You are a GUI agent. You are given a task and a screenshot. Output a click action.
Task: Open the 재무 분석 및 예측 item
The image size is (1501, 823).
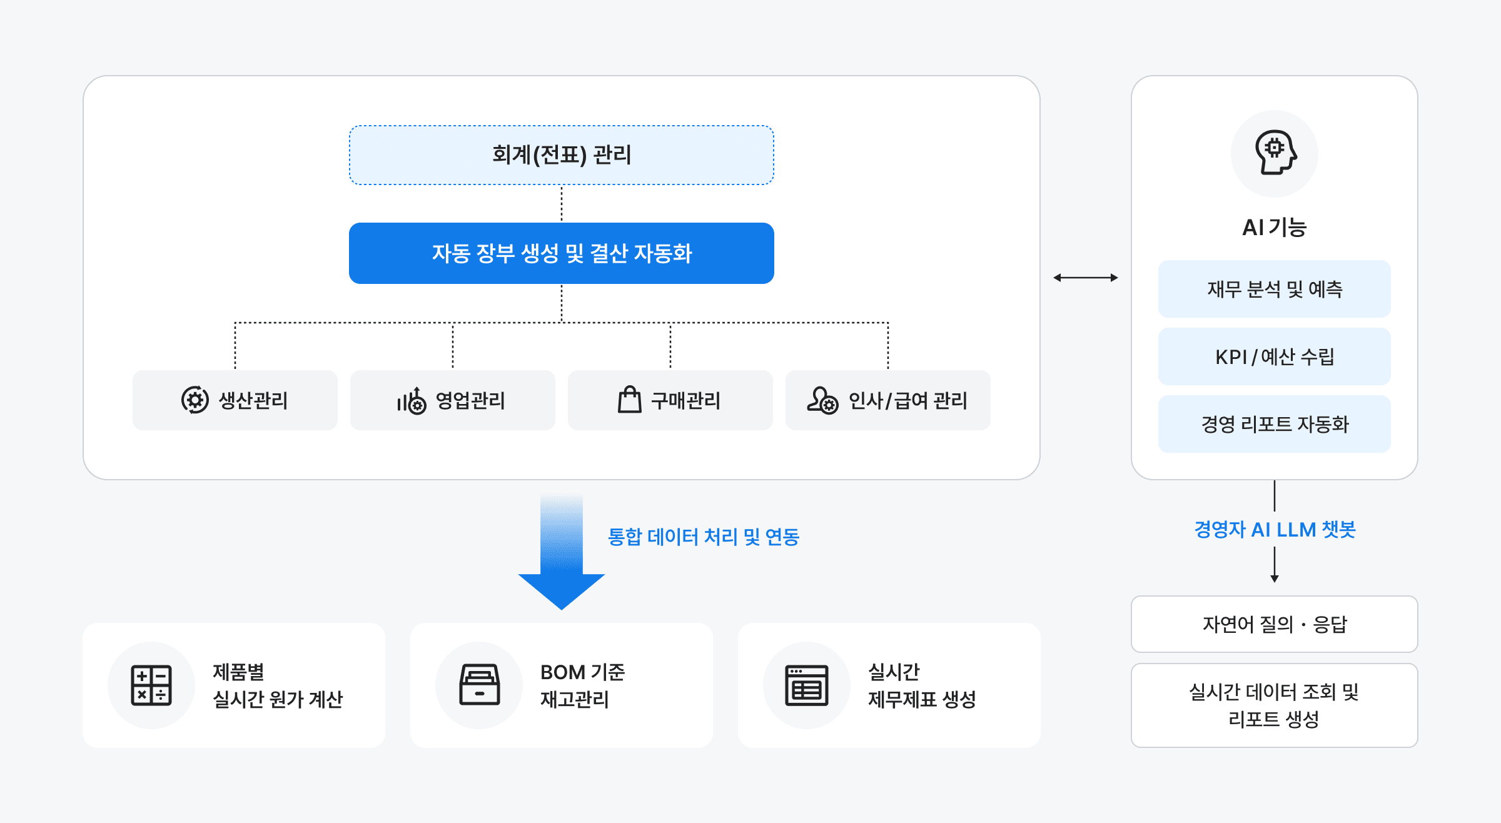1274,290
